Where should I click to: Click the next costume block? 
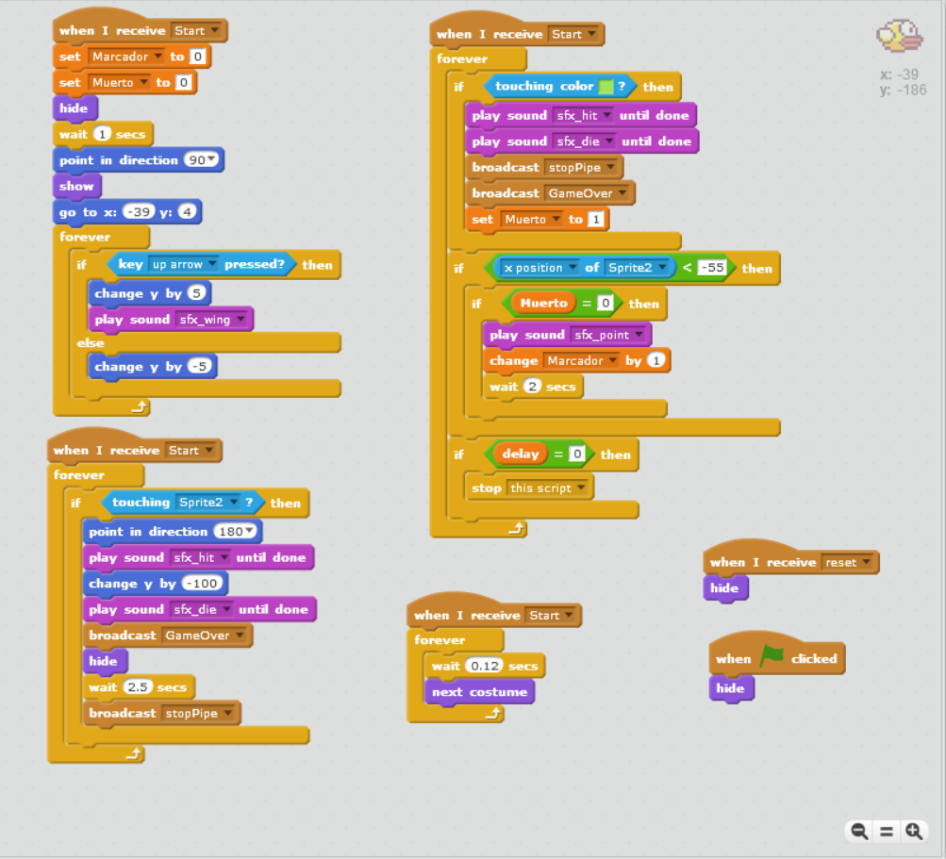click(479, 692)
